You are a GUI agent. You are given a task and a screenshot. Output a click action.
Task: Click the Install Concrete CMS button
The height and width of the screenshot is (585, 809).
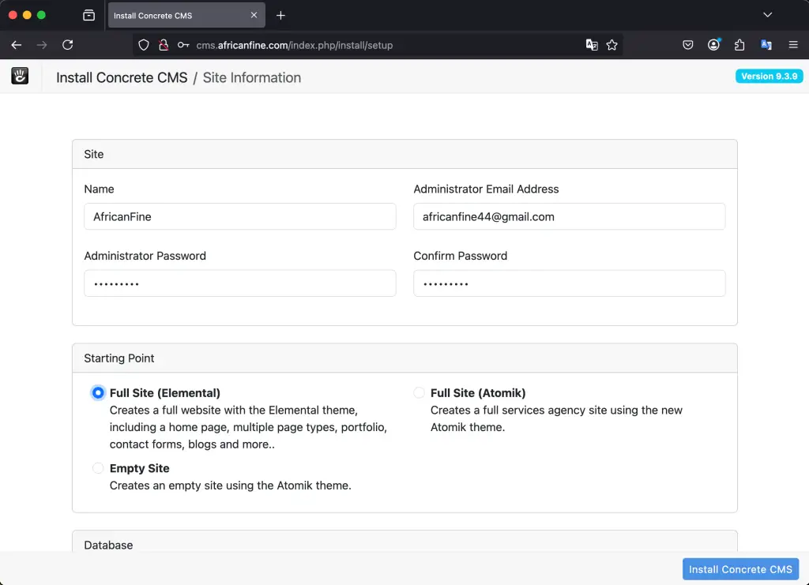(x=740, y=568)
